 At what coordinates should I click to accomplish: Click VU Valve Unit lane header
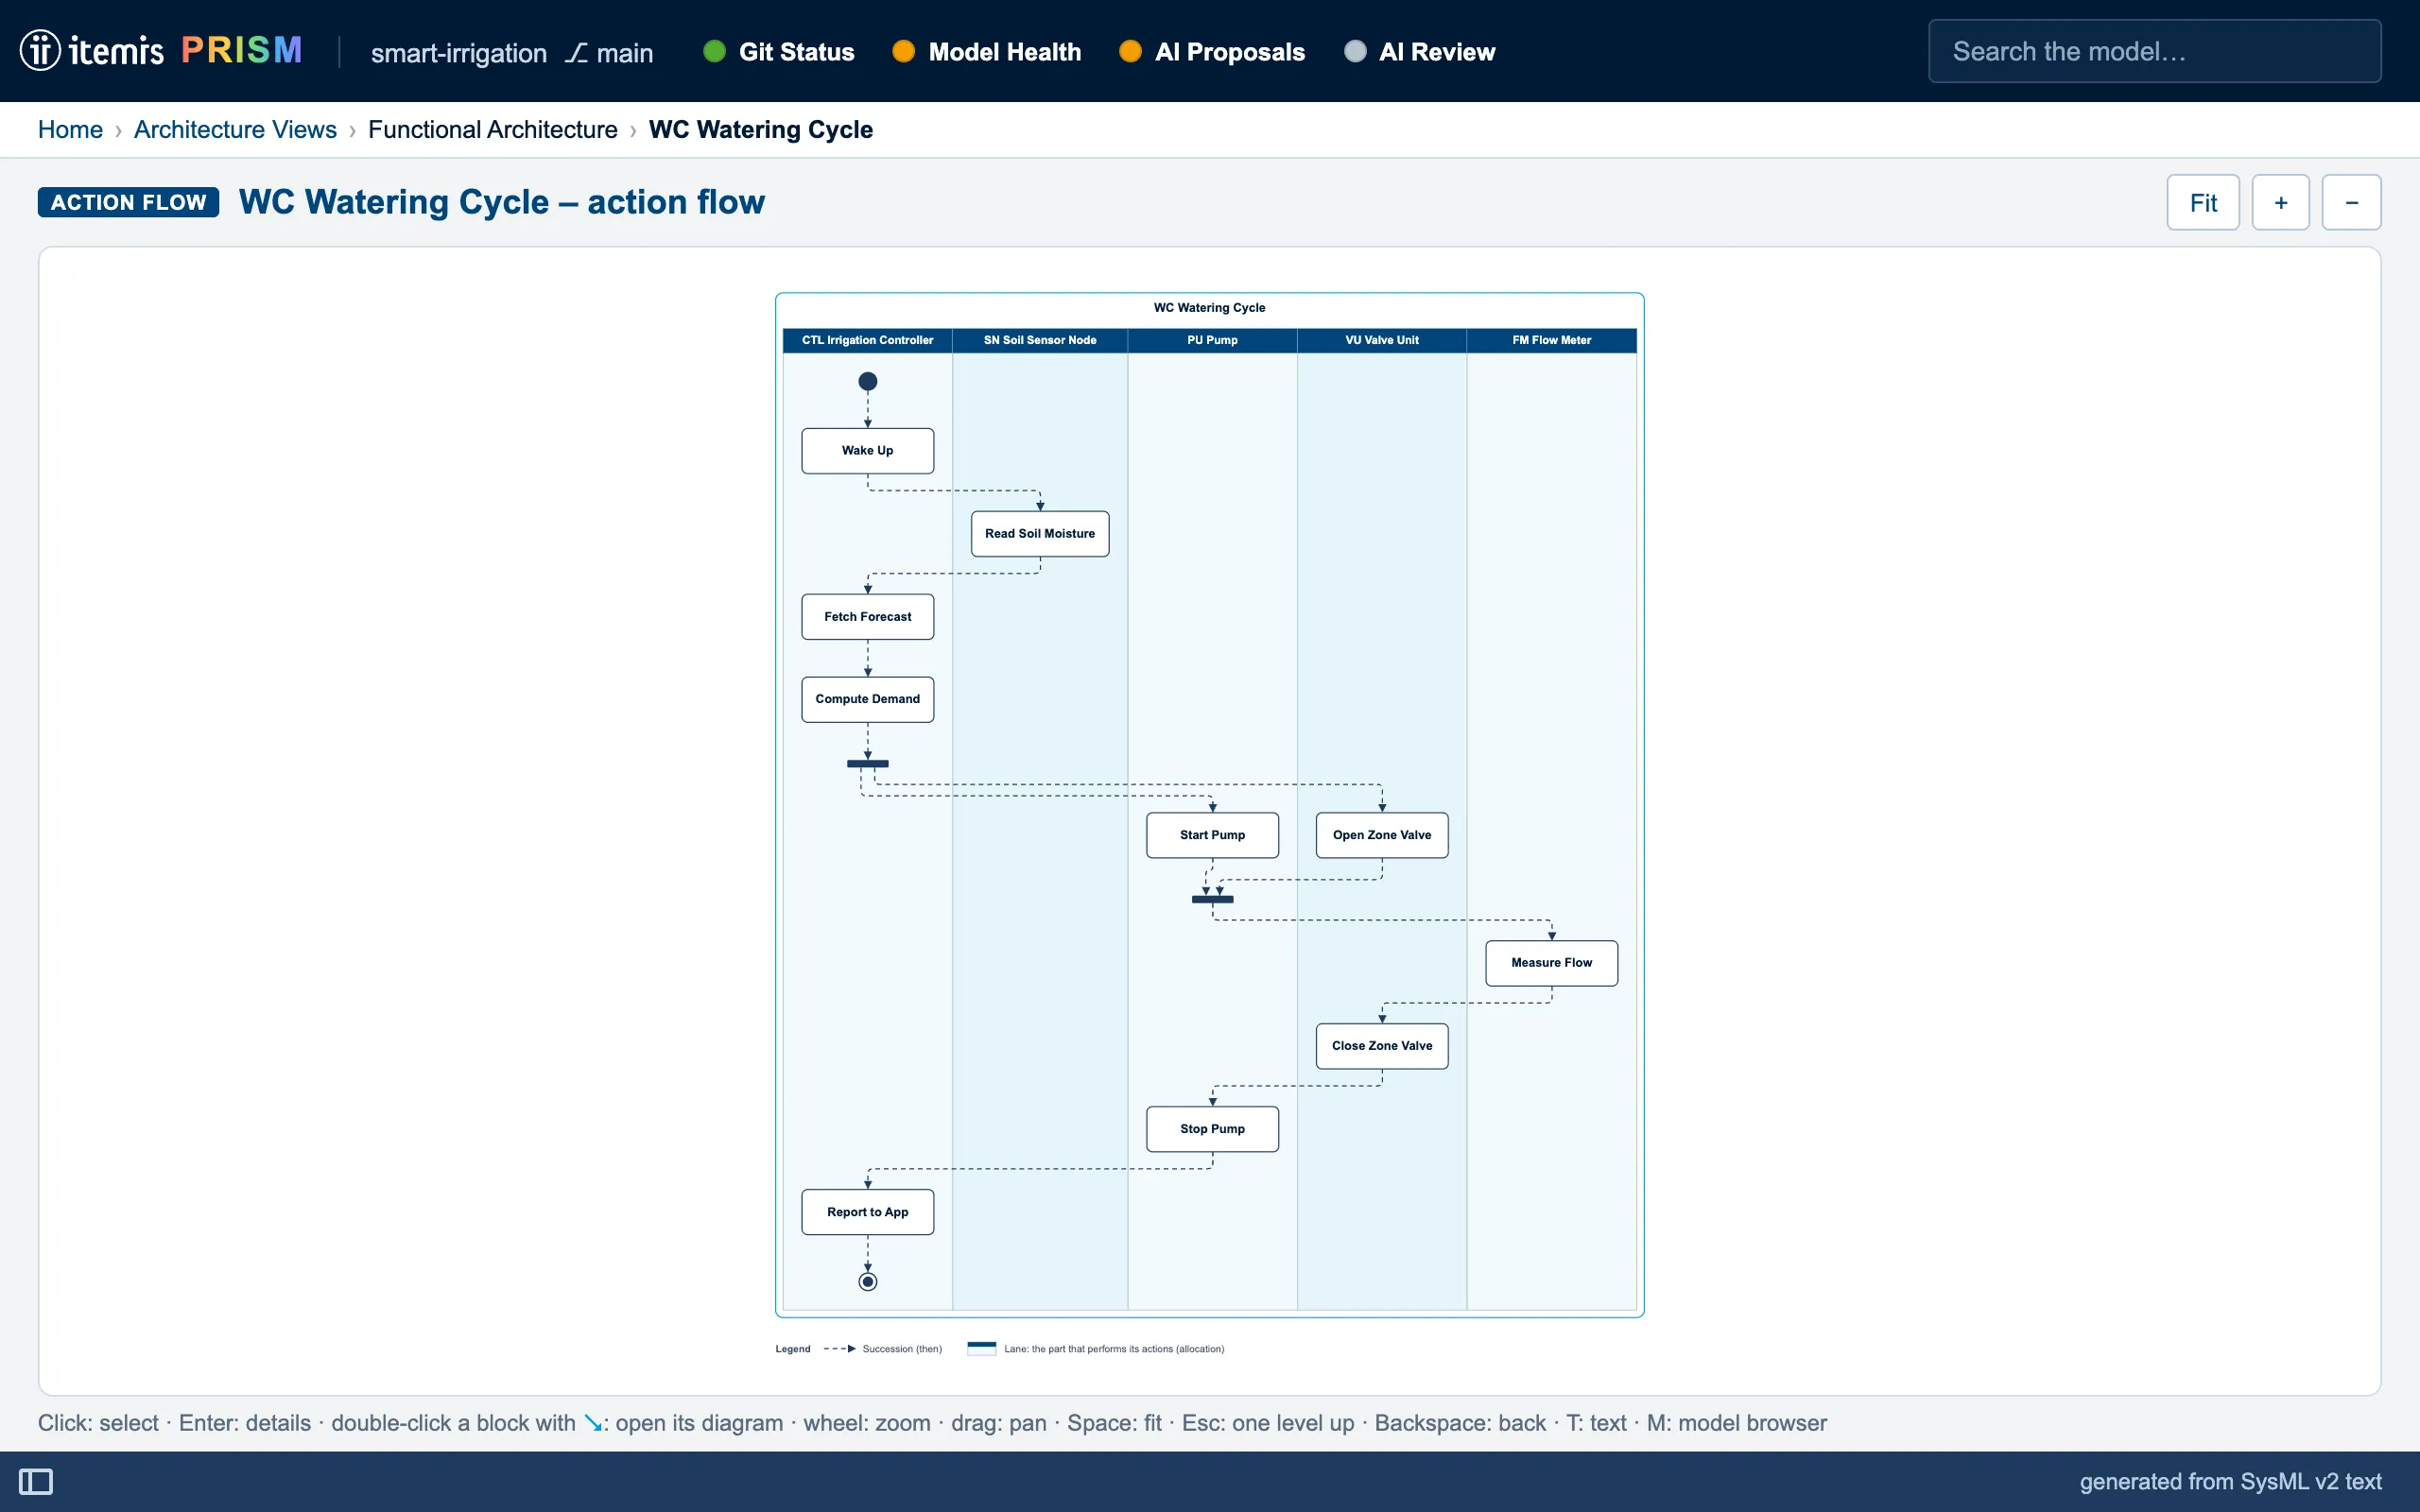(x=1382, y=340)
